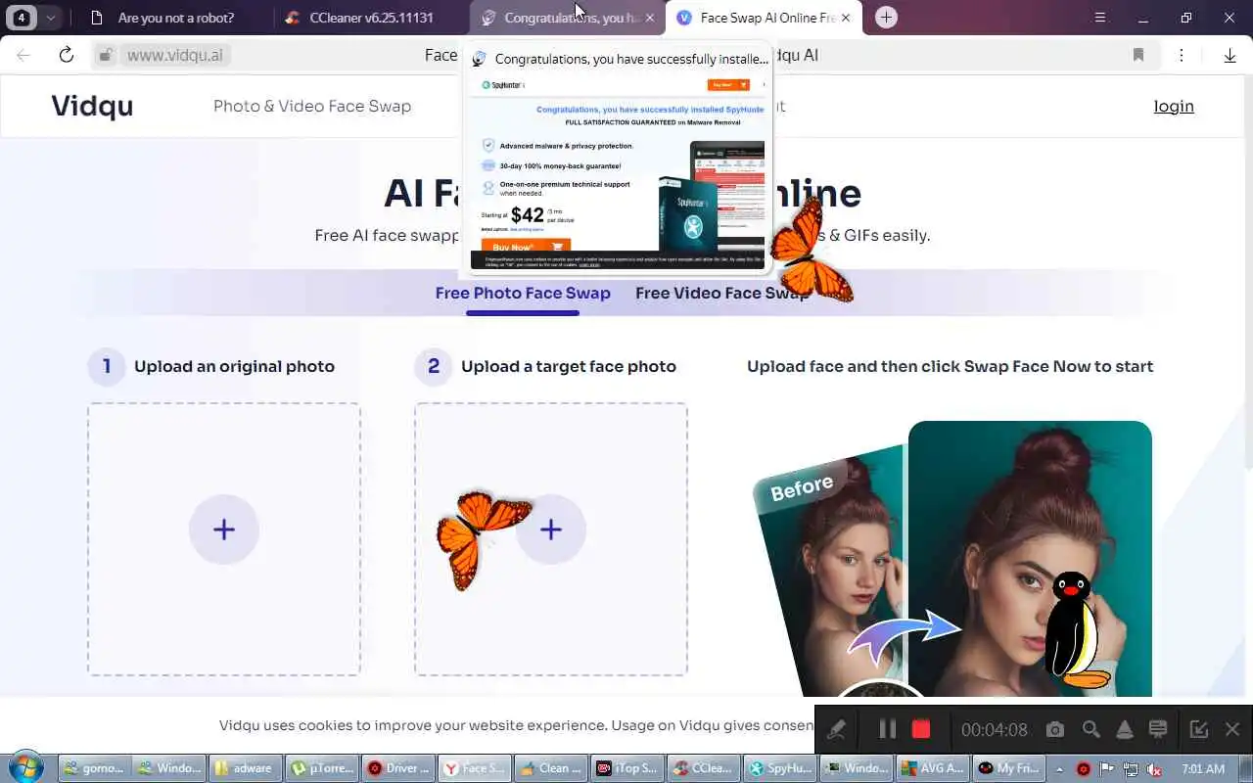Stop the recording with the red square
Screen dimensions: 1253x783
(920, 729)
